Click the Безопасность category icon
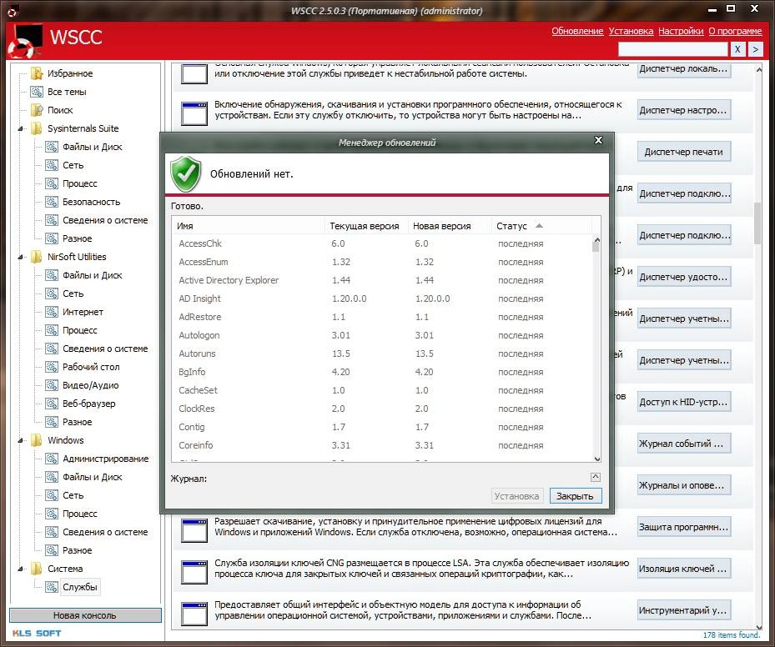 pyautogui.click(x=52, y=202)
